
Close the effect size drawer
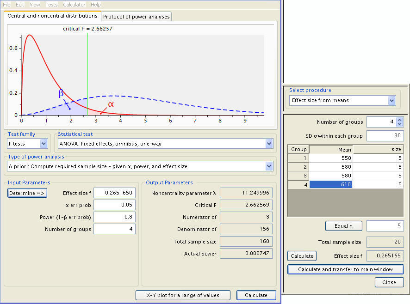(x=389, y=282)
